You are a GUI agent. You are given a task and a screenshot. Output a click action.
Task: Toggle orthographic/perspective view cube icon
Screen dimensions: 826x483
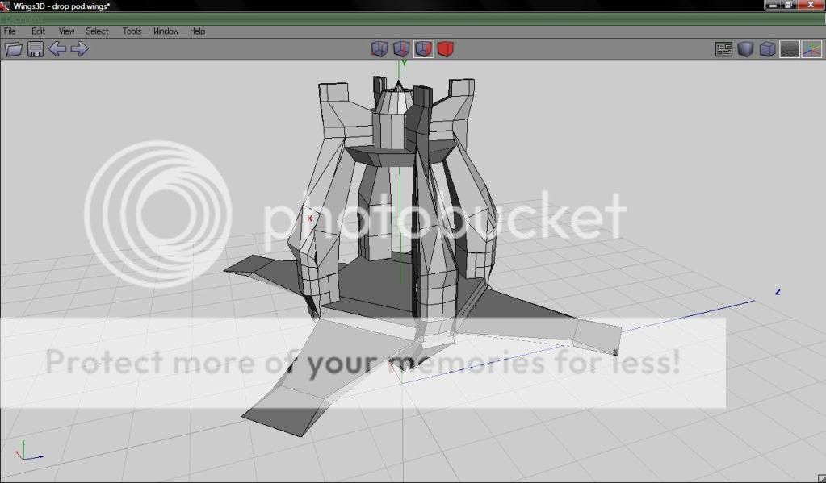coord(767,49)
